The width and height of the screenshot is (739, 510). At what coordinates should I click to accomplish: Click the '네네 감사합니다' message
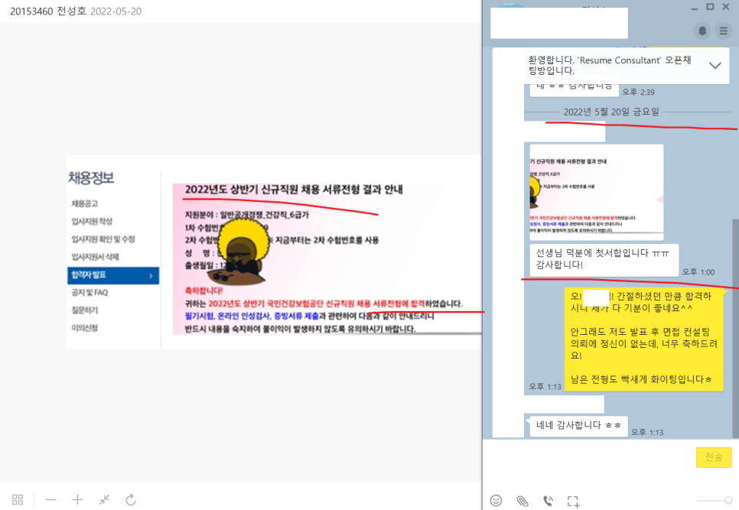[579, 425]
